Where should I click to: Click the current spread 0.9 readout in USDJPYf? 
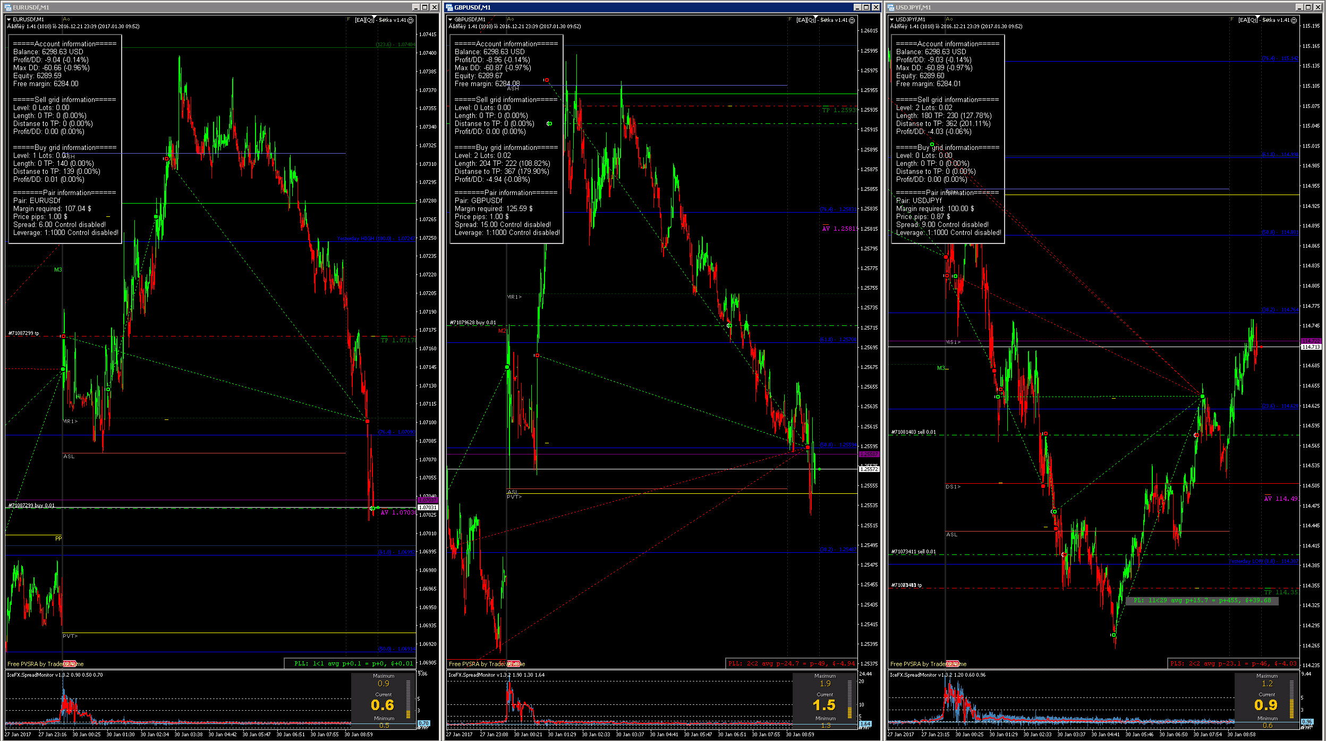click(x=1266, y=705)
